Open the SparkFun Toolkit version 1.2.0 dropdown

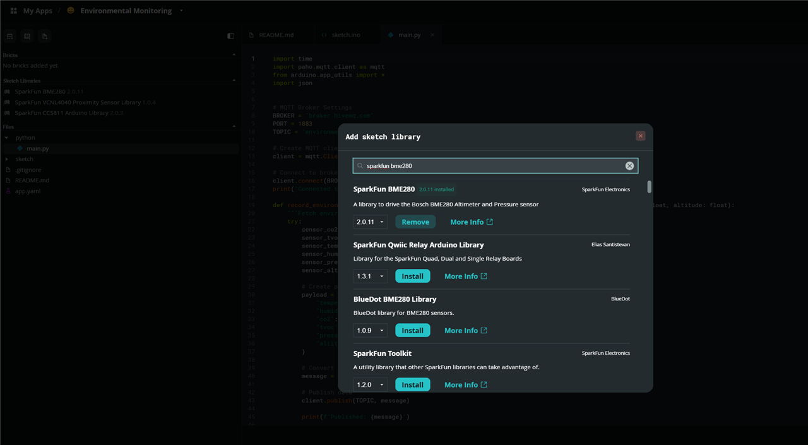coord(370,385)
